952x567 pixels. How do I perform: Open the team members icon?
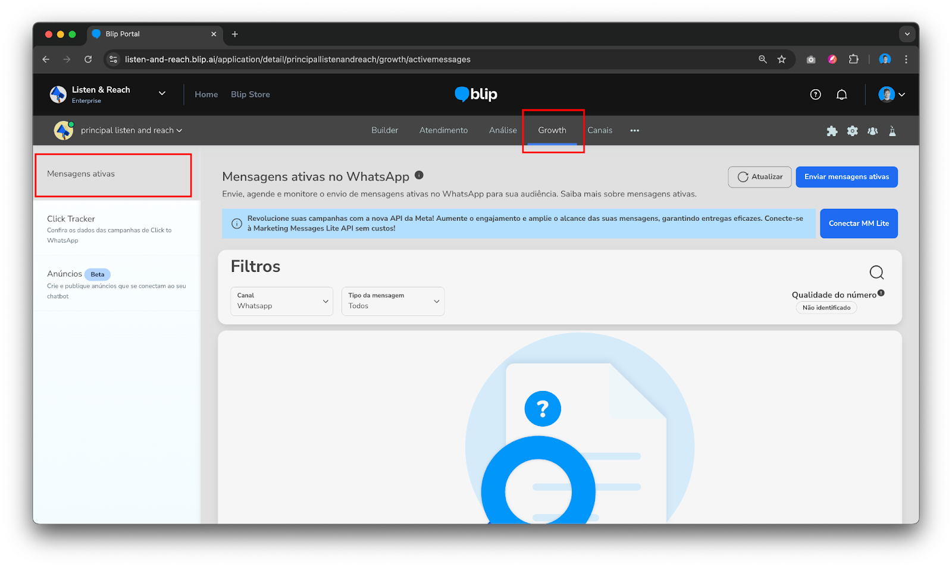click(x=872, y=131)
